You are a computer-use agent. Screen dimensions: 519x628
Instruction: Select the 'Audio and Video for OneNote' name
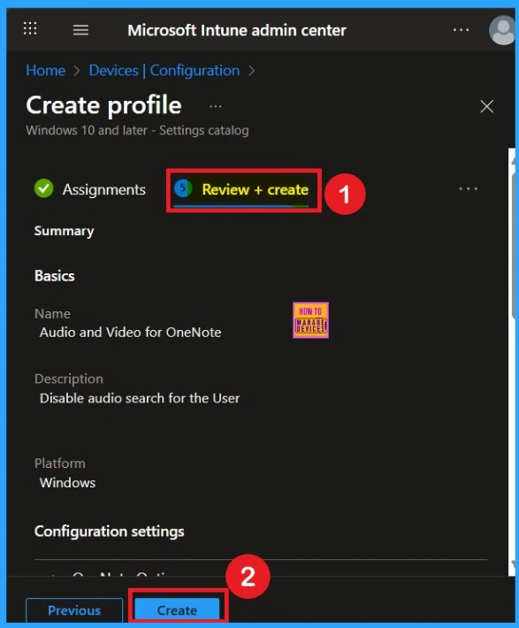(x=131, y=333)
